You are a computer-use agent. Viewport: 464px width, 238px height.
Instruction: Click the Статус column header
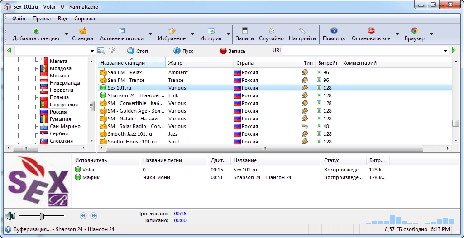344,160
